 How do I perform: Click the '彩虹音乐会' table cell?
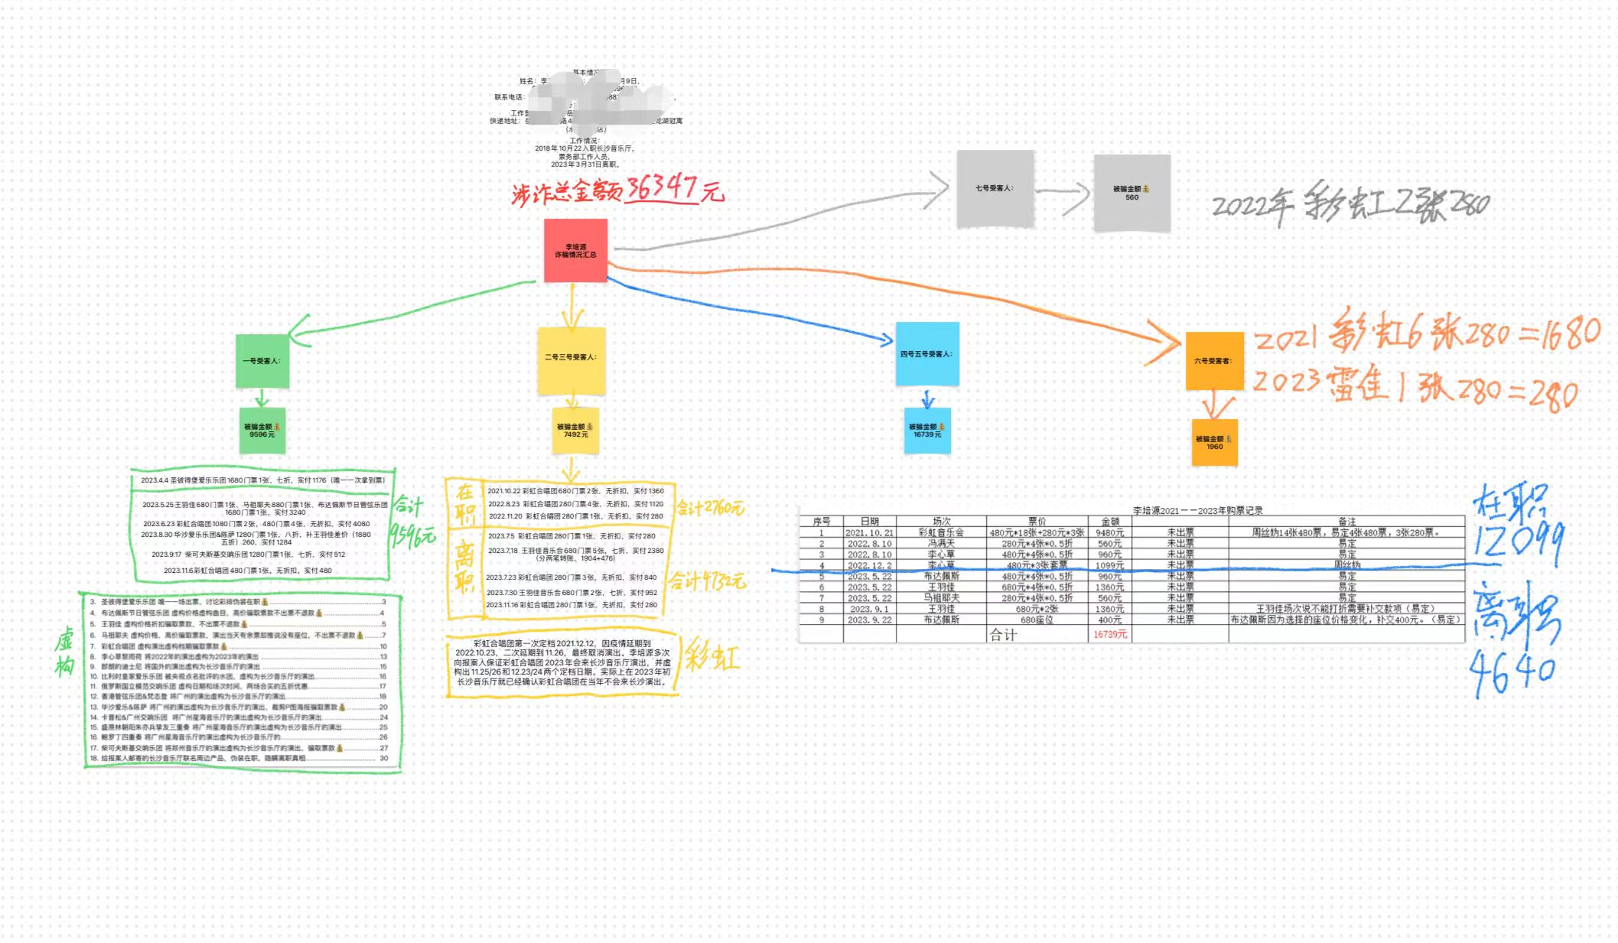[941, 532]
